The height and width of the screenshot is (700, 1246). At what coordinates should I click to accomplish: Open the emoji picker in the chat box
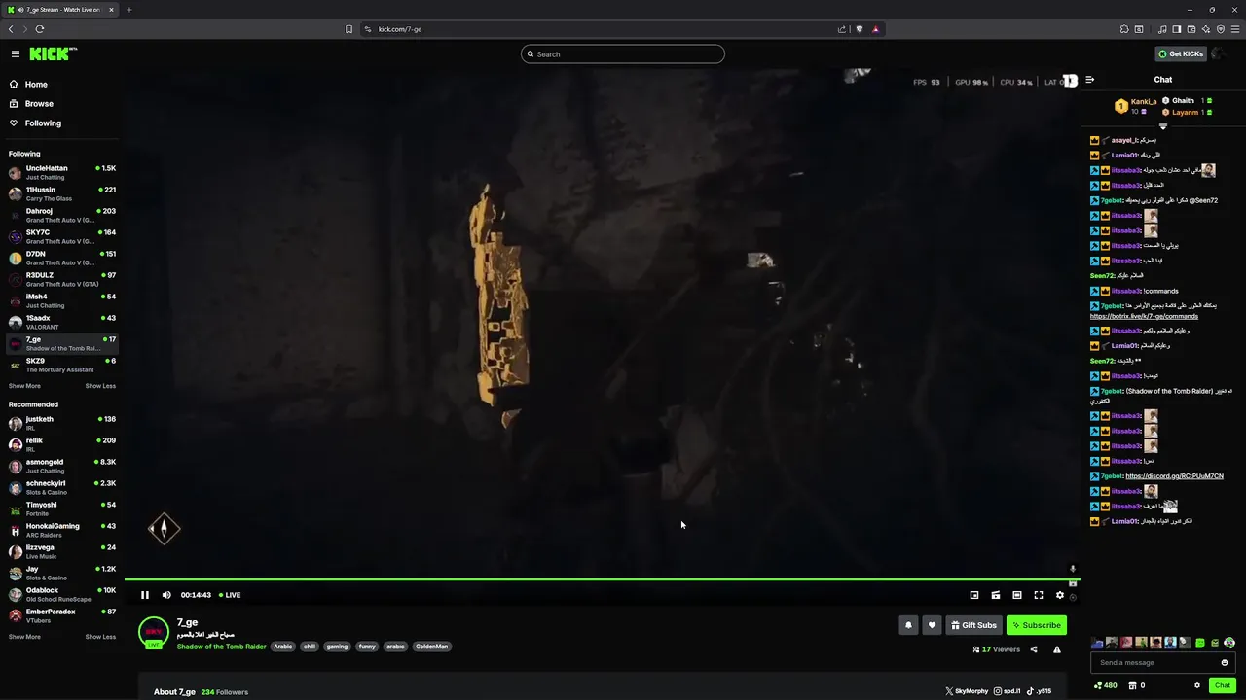coord(1225,663)
